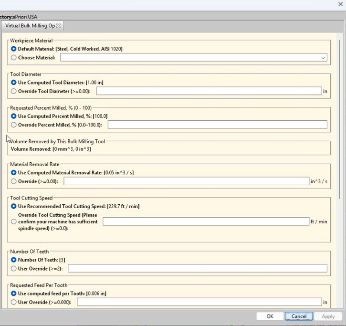Select User Override for feed per tooth
The width and height of the screenshot is (346, 326).
click(14, 302)
